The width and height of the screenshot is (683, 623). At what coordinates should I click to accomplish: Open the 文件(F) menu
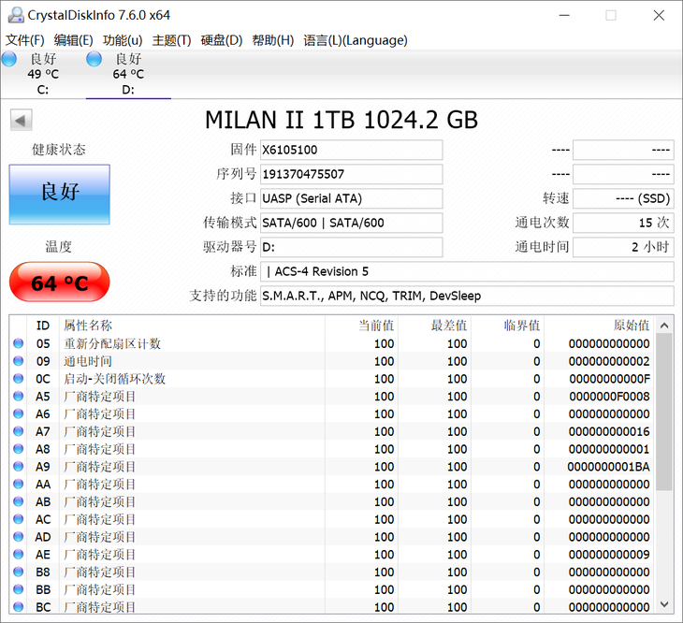(25, 40)
